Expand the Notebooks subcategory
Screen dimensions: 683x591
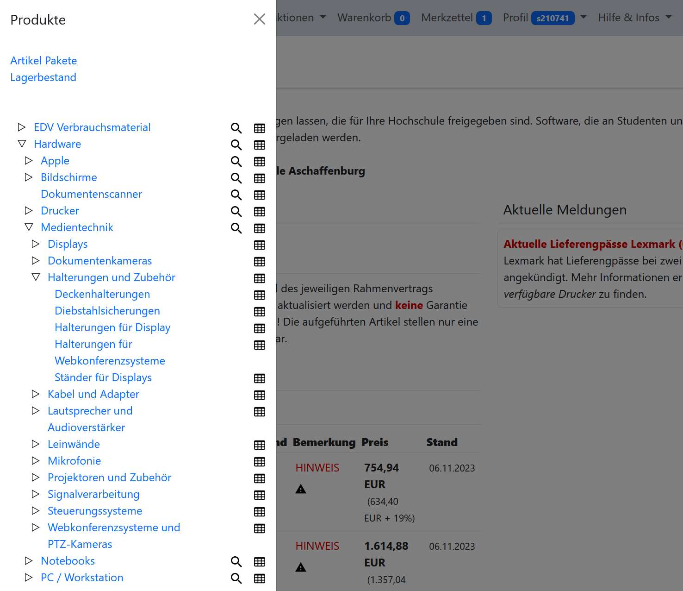pyautogui.click(x=28, y=560)
